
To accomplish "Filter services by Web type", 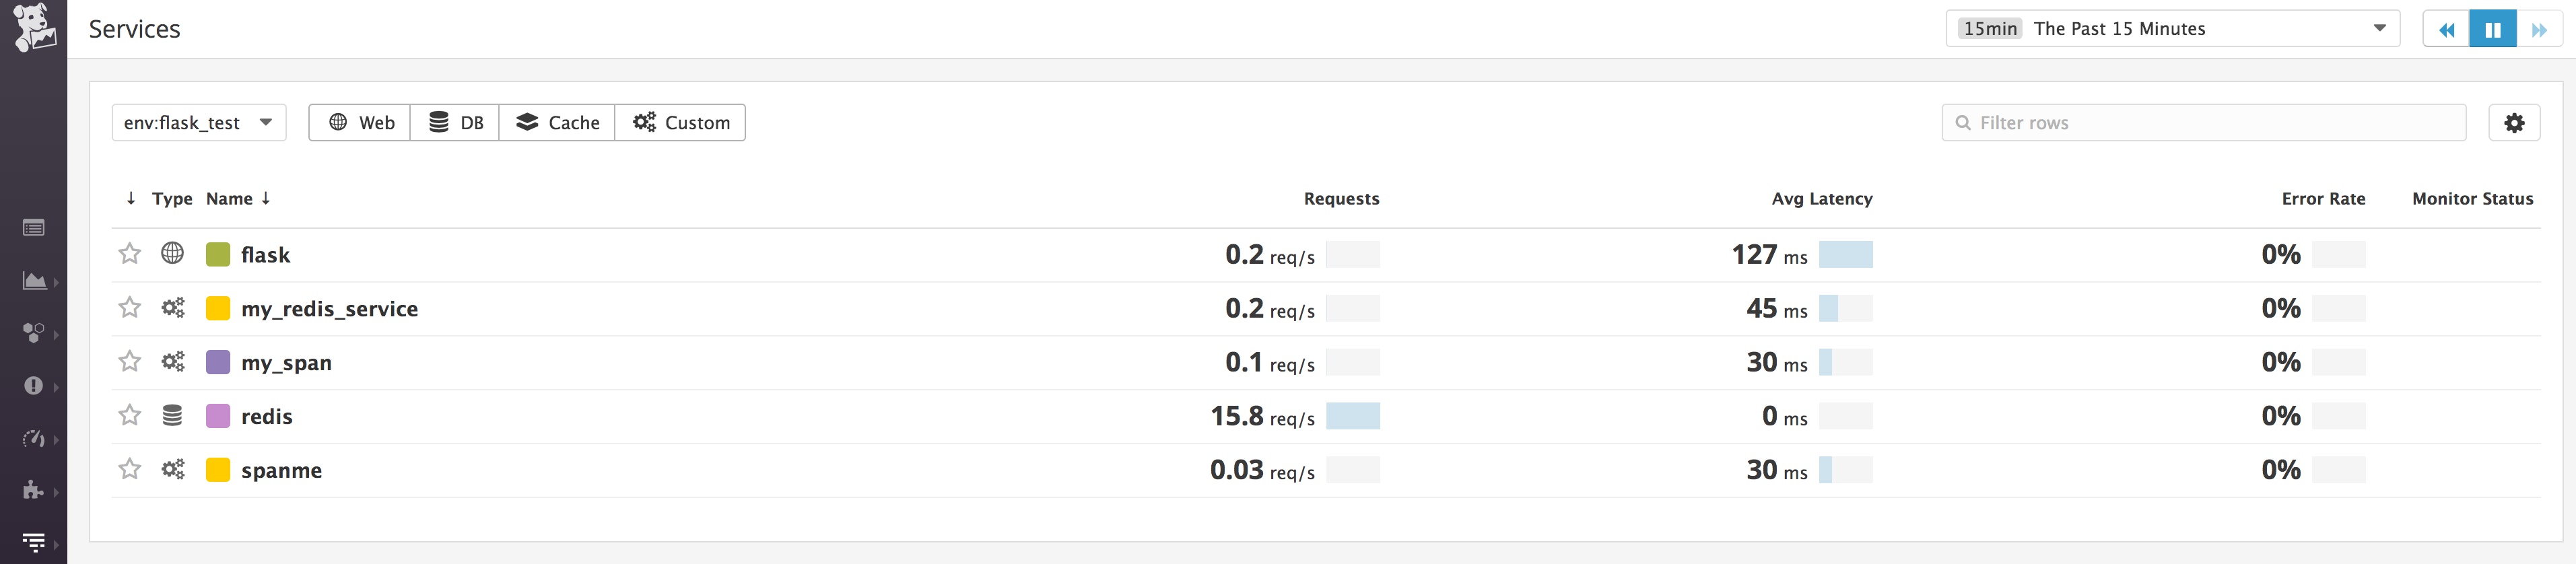I will pyautogui.click(x=360, y=122).
